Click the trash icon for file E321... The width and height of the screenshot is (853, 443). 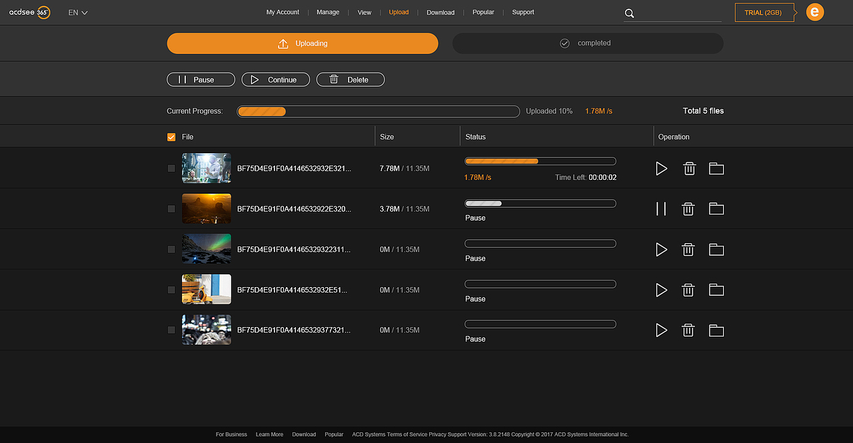(x=689, y=169)
